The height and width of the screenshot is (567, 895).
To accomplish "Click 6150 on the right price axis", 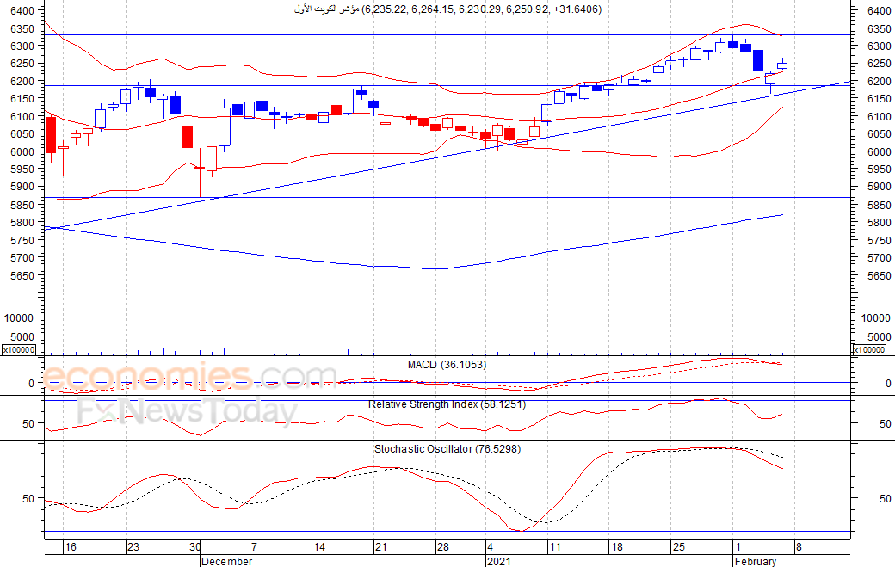I will click(x=879, y=99).
